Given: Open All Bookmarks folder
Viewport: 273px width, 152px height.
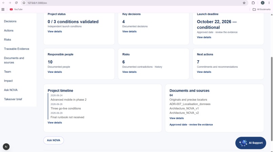Looking at the screenshot, I should pyautogui.click(x=261, y=9).
